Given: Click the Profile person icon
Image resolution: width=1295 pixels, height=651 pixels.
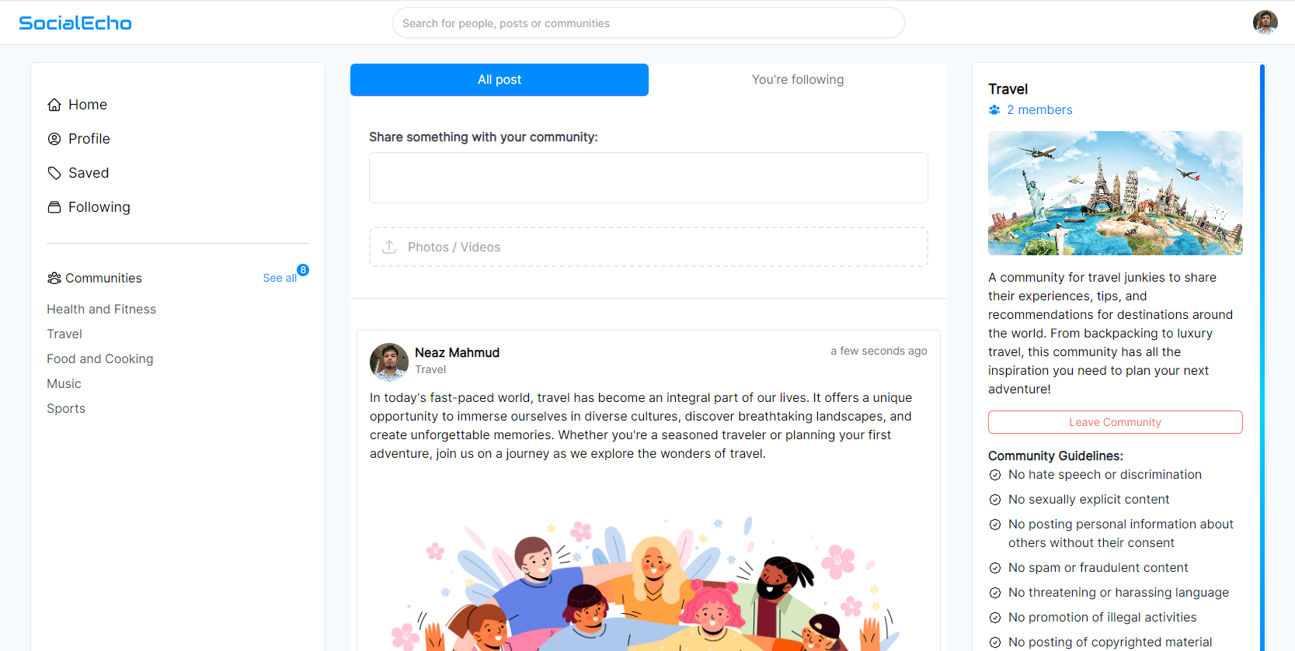Looking at the screenshot, I should pyautogui.click(x=54, y=139).
